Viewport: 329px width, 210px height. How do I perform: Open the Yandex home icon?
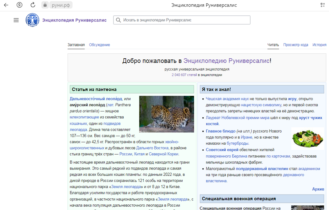(19, 5)
